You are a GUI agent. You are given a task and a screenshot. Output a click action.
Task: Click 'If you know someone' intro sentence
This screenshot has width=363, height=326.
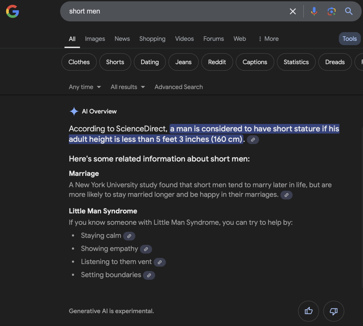click(181, 222)
